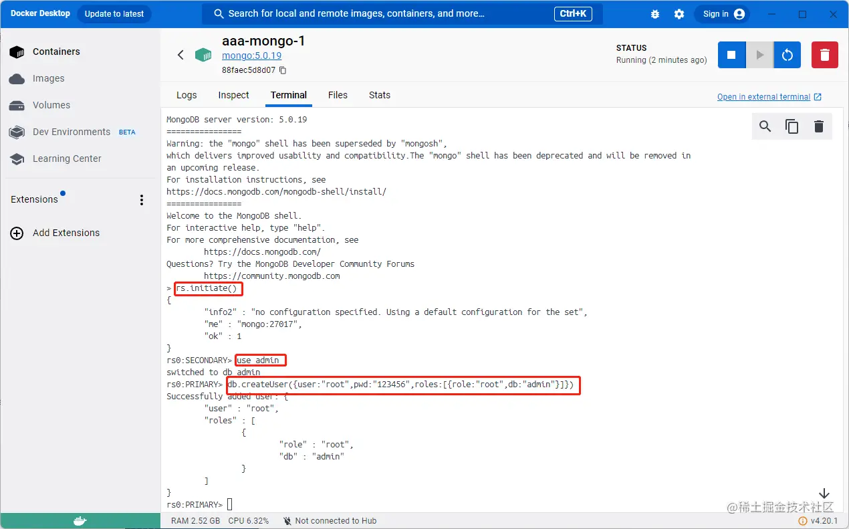Select the Terminal tab
This screenshot has height=529, width=849.
pos(289,95)
